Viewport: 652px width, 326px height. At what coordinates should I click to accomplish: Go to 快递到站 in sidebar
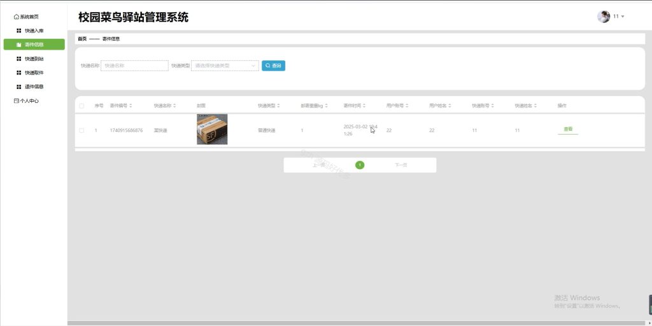point(30,59)
